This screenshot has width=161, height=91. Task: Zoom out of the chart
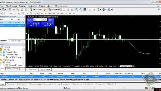tap(80, 10)
